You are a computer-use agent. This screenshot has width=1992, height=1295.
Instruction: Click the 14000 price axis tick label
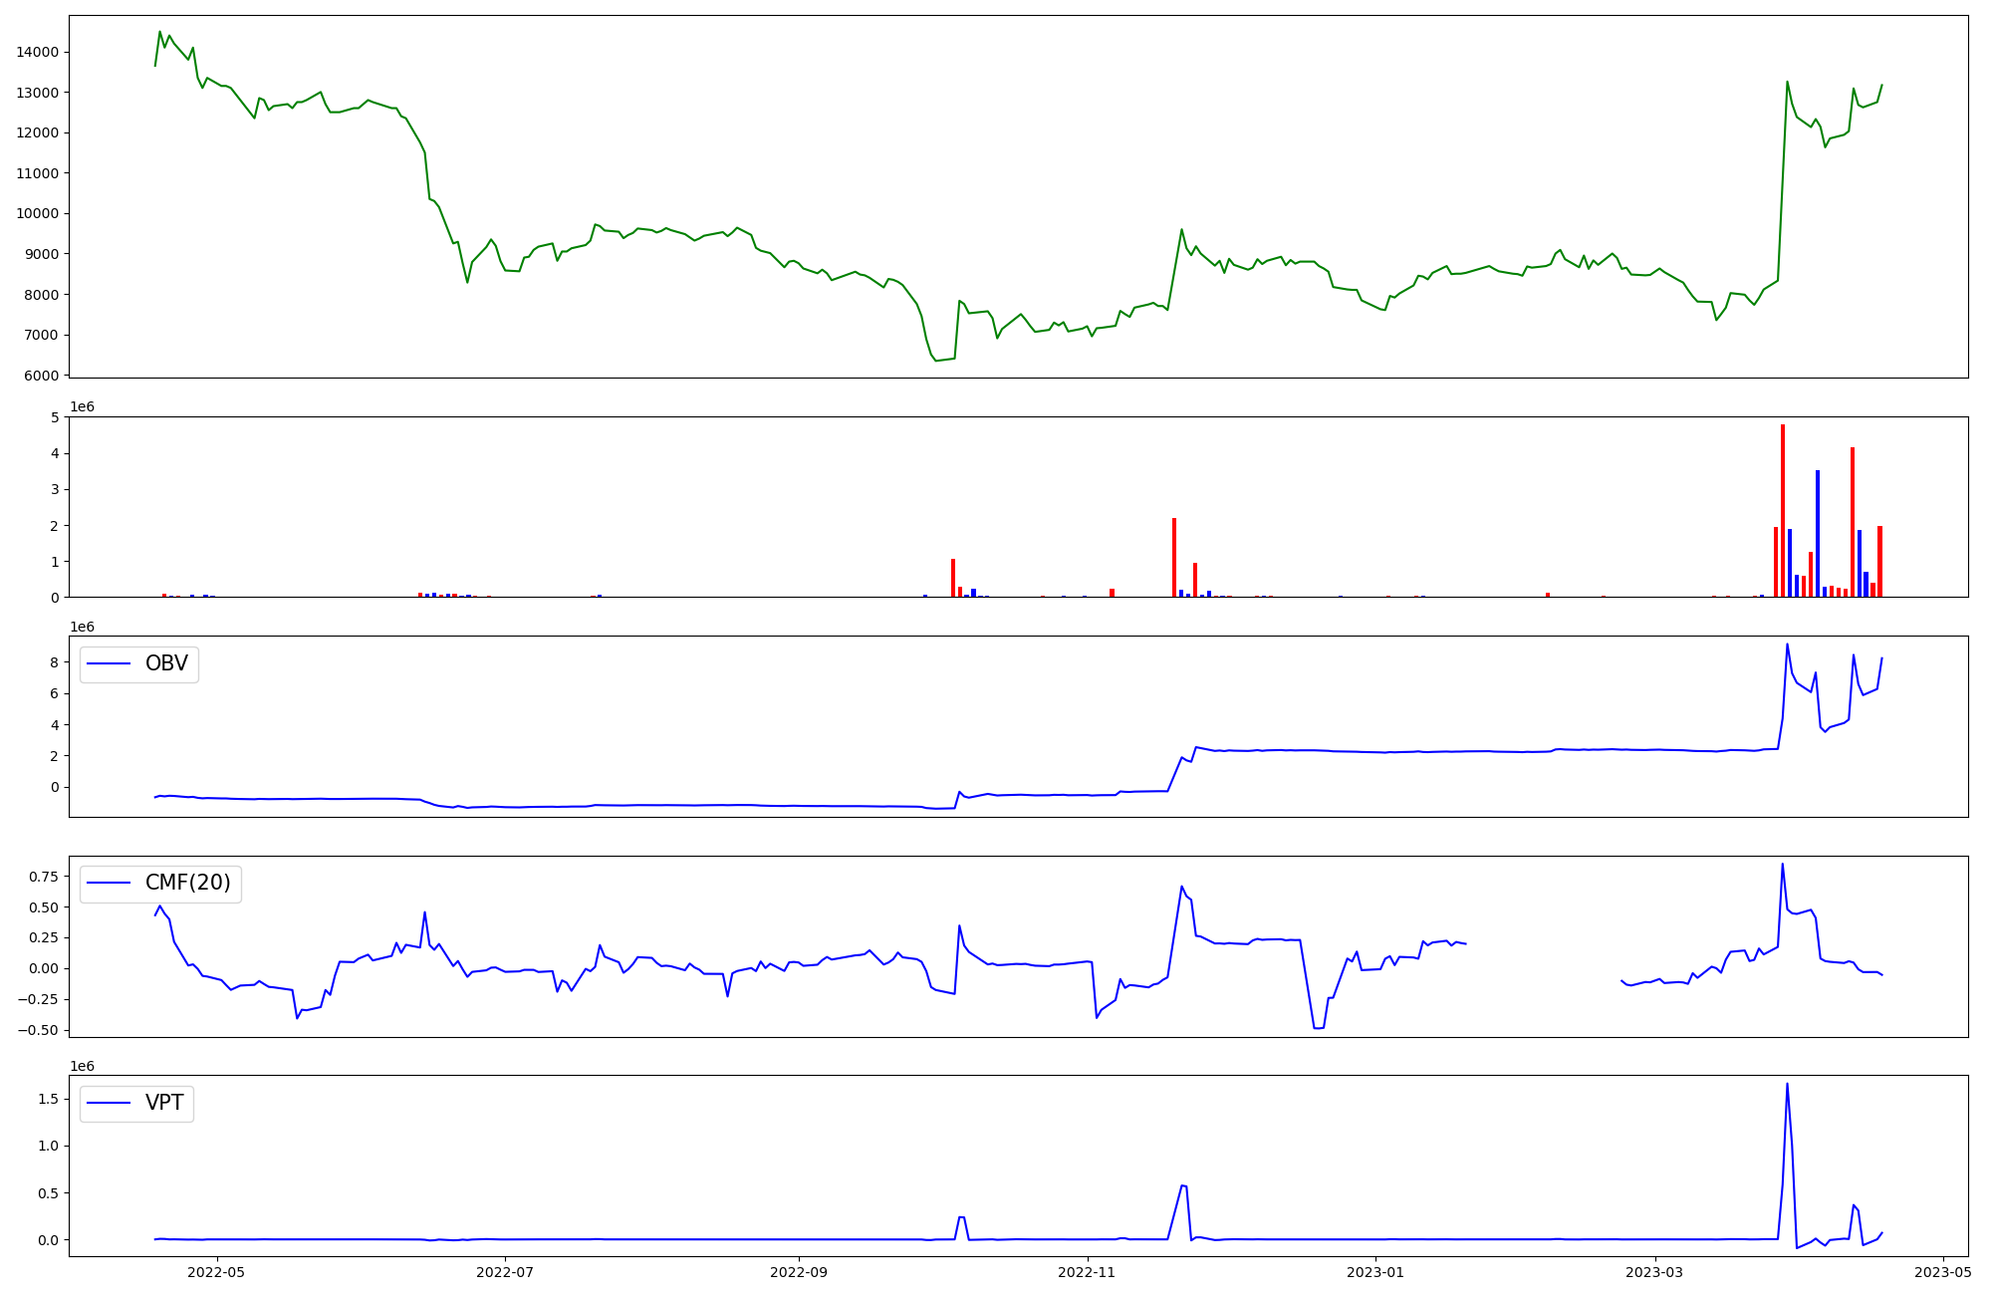pyautogui.click(x=37, y=52)
